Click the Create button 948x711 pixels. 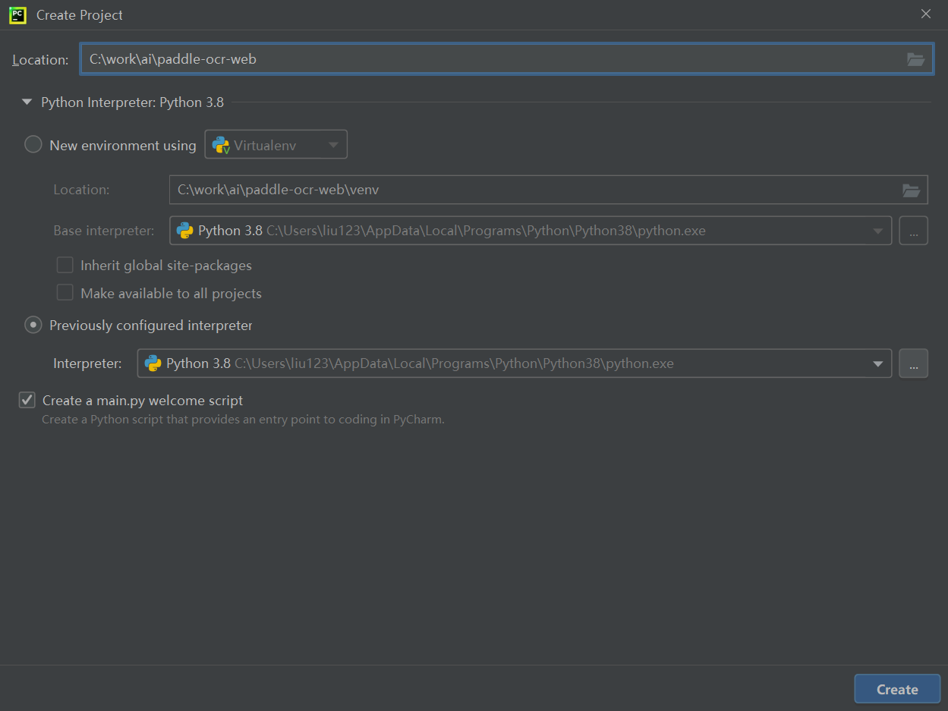[x=896, y=689]
